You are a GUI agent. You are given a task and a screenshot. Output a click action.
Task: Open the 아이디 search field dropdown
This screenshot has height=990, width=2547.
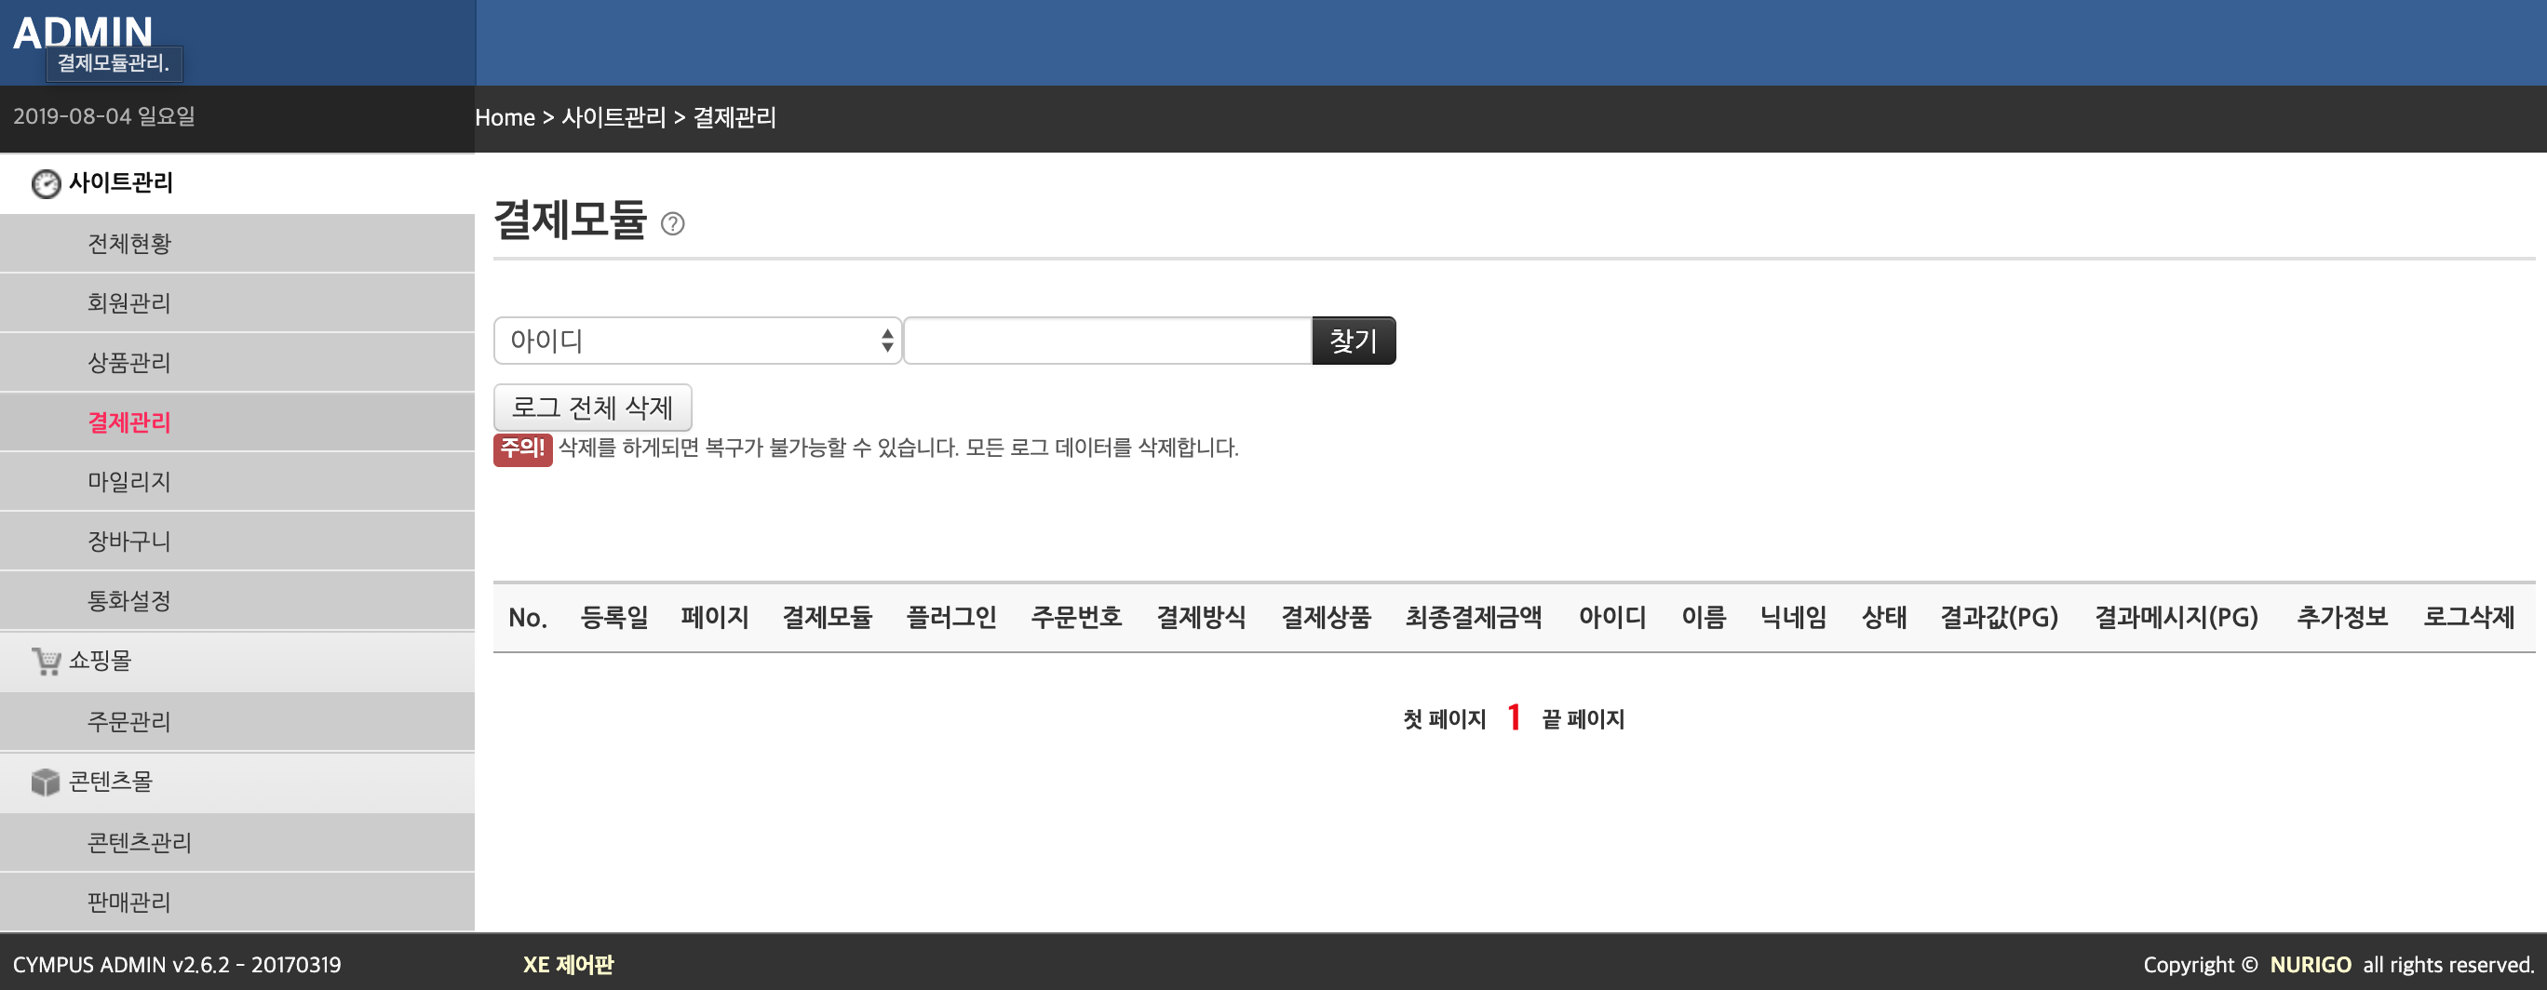tap(697, 341)
